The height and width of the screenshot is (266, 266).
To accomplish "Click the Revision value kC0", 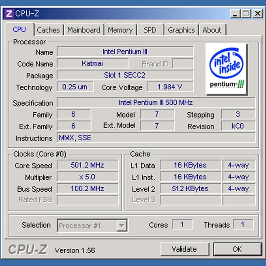I will pyautogui.click(x=238, y=126).
